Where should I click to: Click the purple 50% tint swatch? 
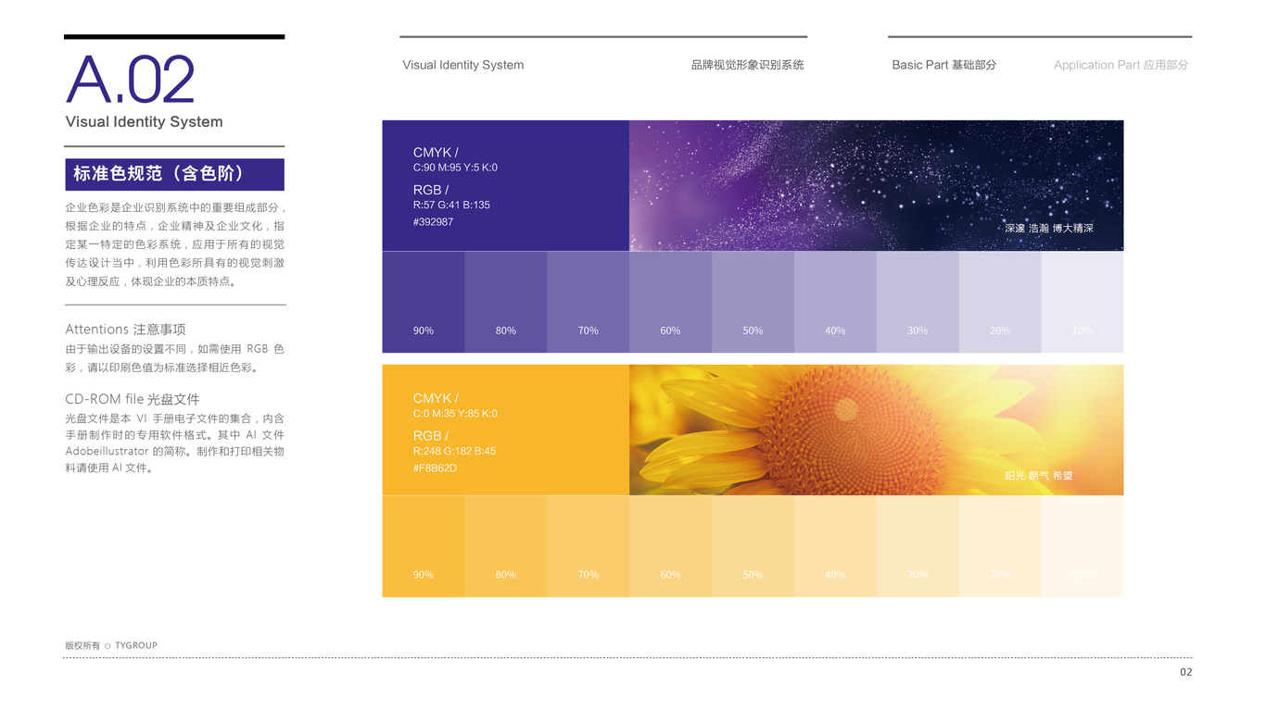[753, 302]
